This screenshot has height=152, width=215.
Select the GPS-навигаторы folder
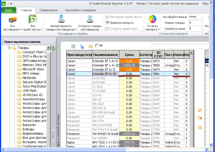tap(32, 60)
